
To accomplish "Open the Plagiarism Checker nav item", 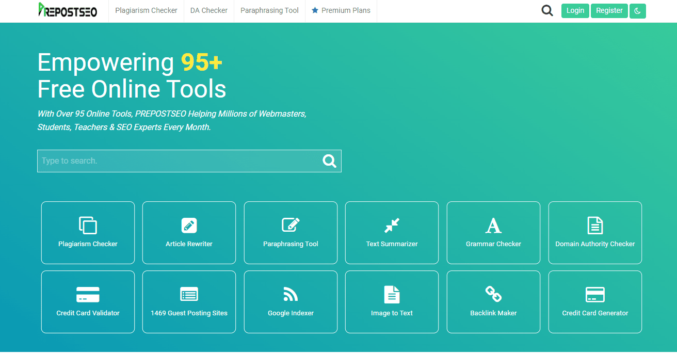I will [x=146, y=10].
